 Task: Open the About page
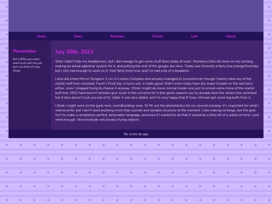[x=231, y=36]
